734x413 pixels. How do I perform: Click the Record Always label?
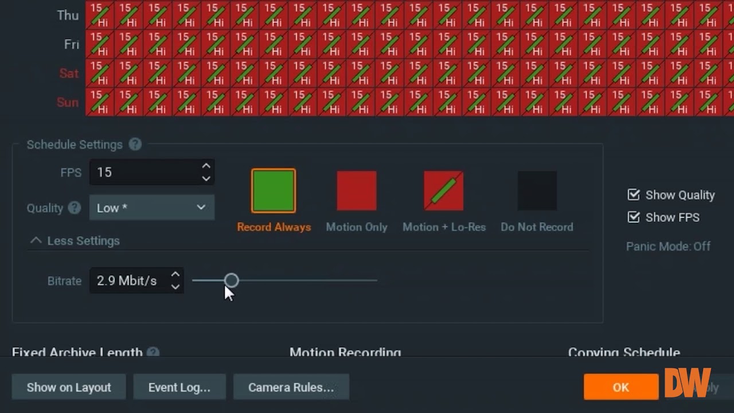pyautogui.click(x=274, y=227)
